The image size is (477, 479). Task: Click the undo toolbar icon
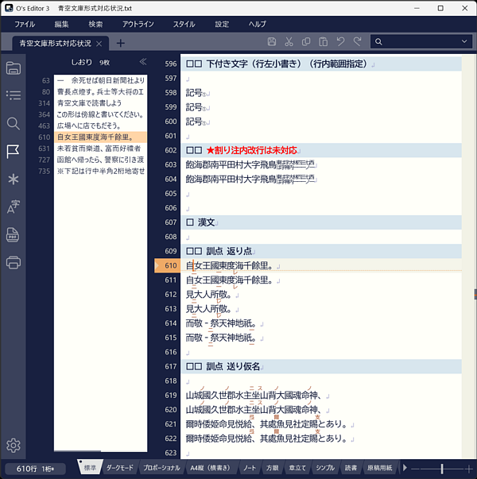[x=340, y=41]
